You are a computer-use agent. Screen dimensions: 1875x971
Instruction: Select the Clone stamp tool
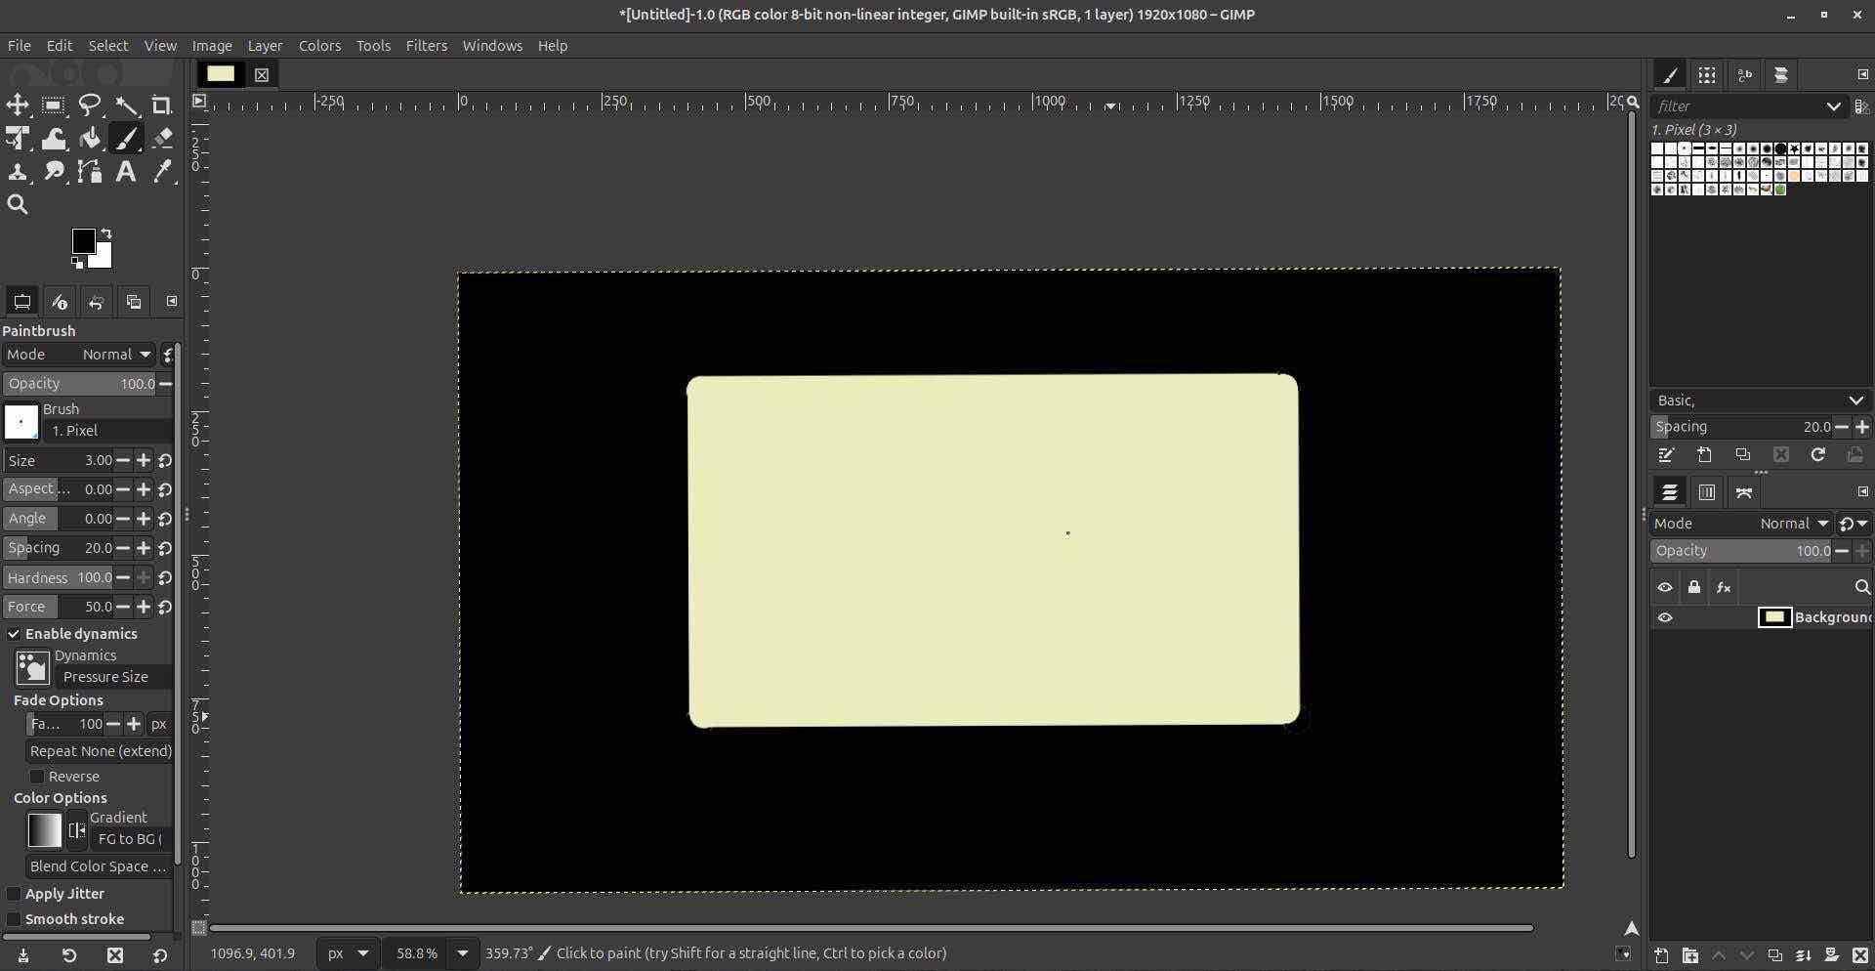click(x=18, y=172)
